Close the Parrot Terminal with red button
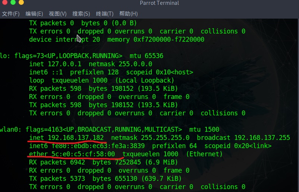This screenshot has width=299, height=192. (x=4, y=2)
